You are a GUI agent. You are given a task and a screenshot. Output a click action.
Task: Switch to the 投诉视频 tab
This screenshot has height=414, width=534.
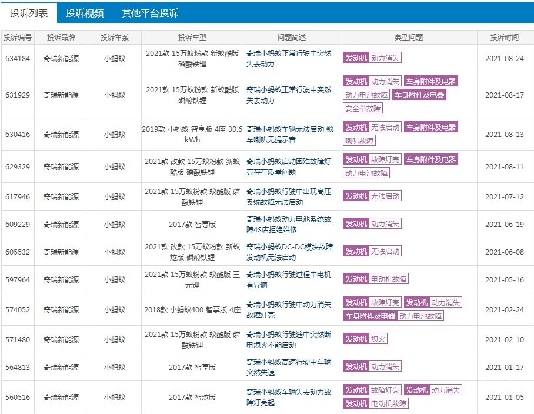click(x=85, y=13)
